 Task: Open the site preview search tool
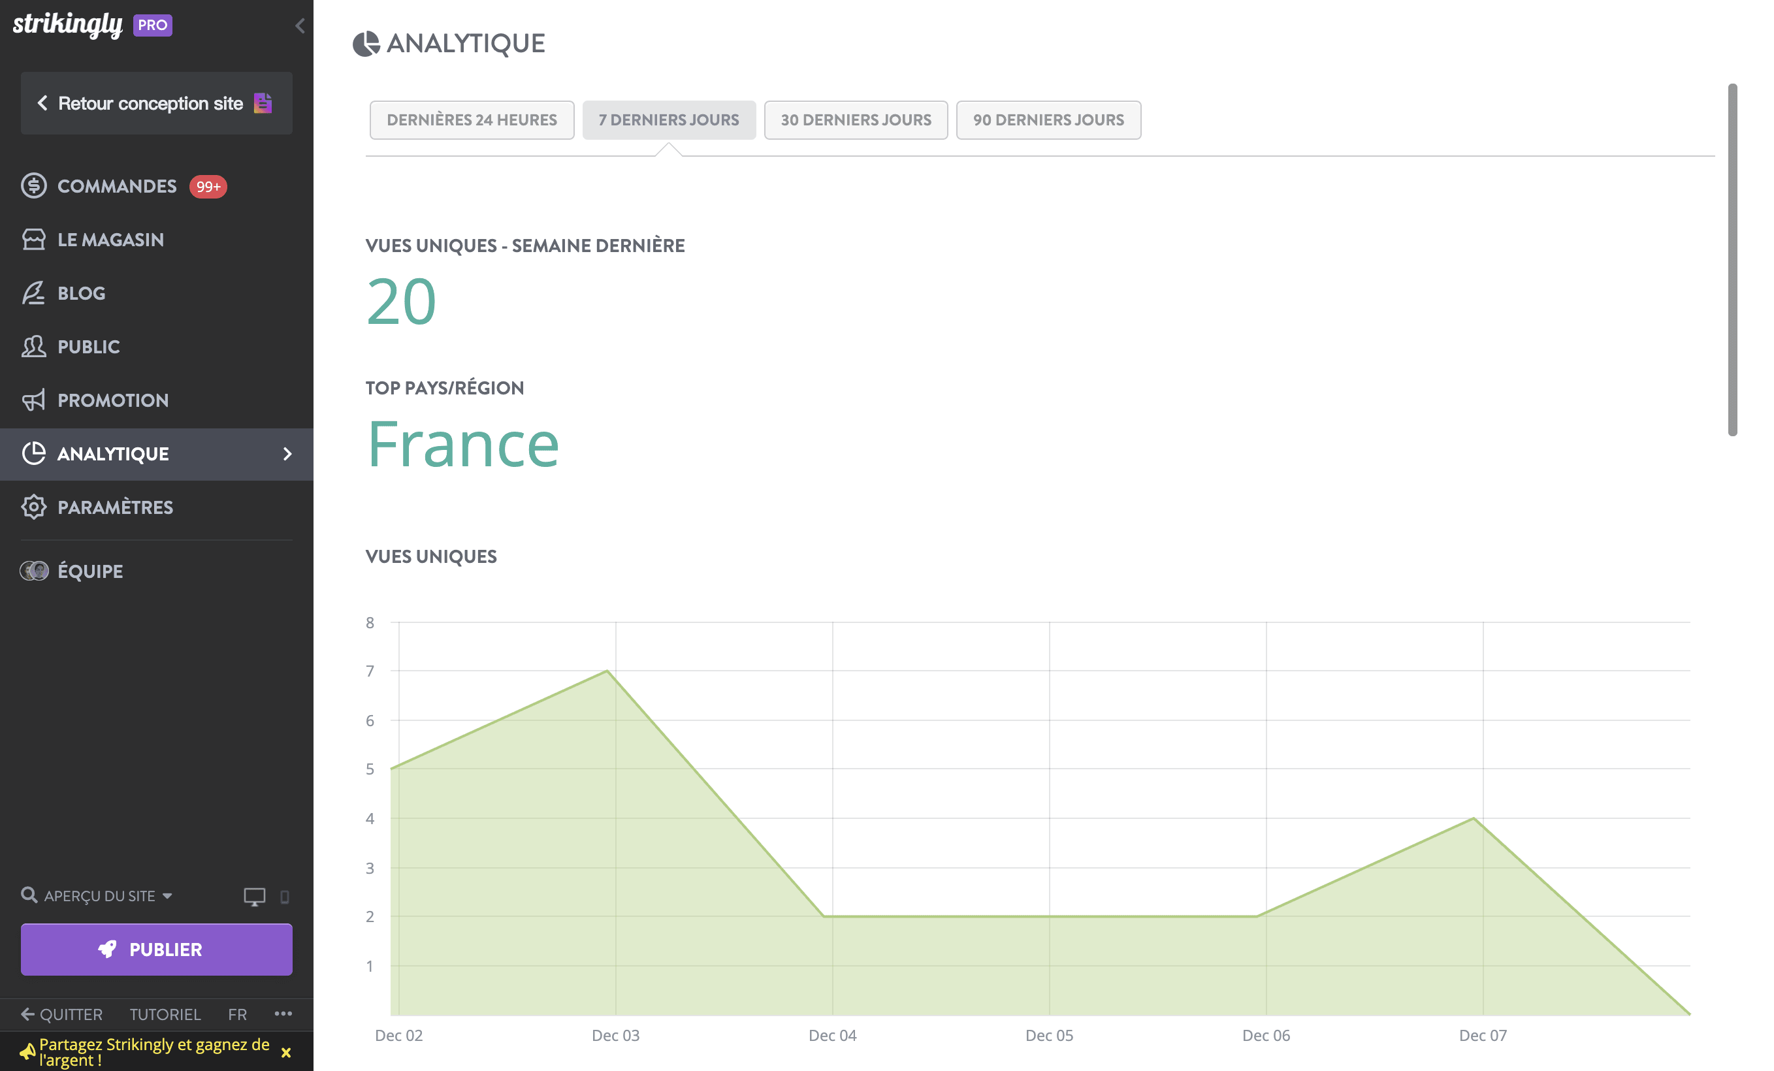pos(29,895)
